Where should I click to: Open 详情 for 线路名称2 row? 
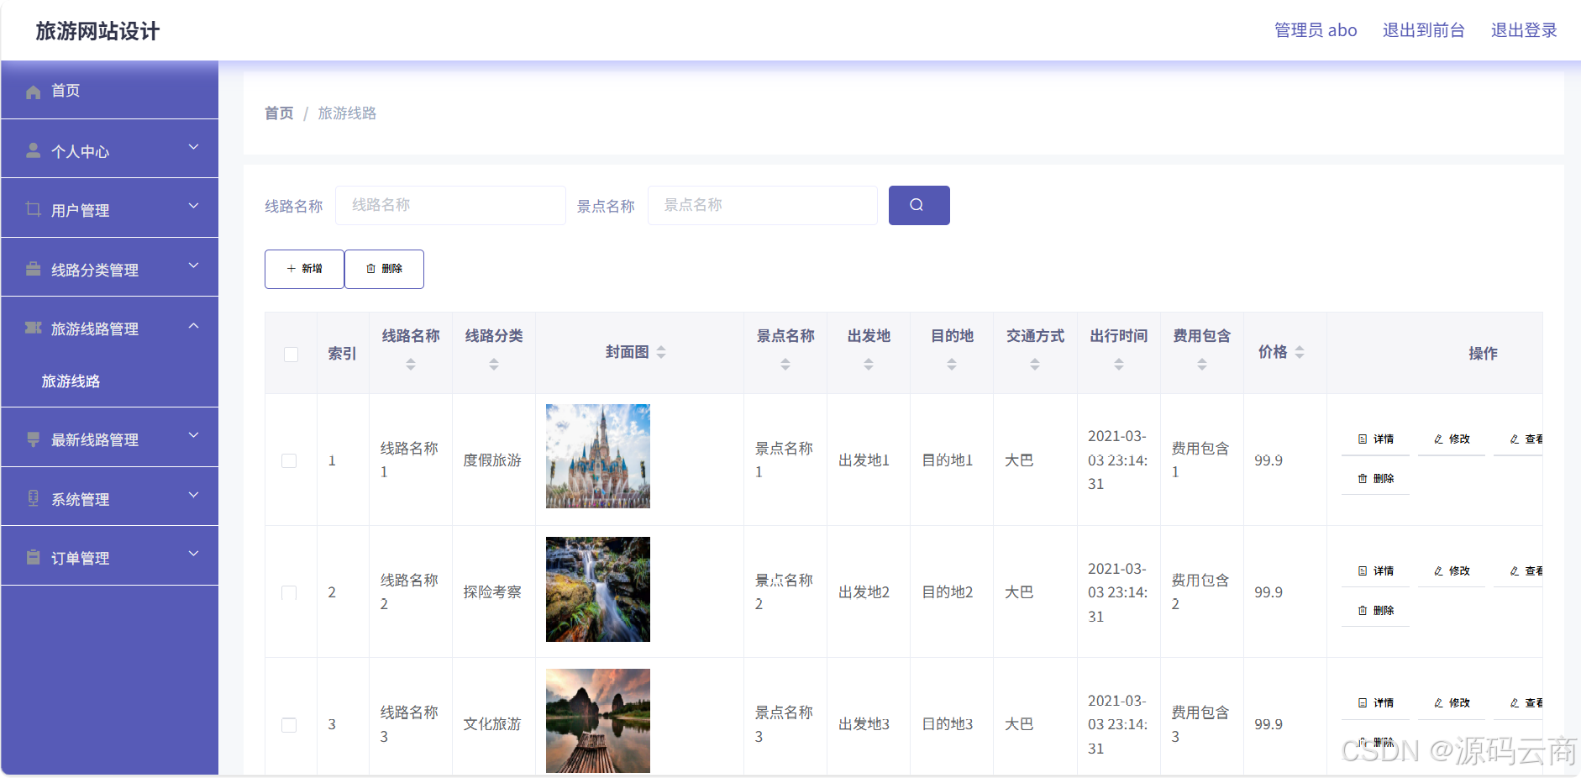(x=1375, y=571)
